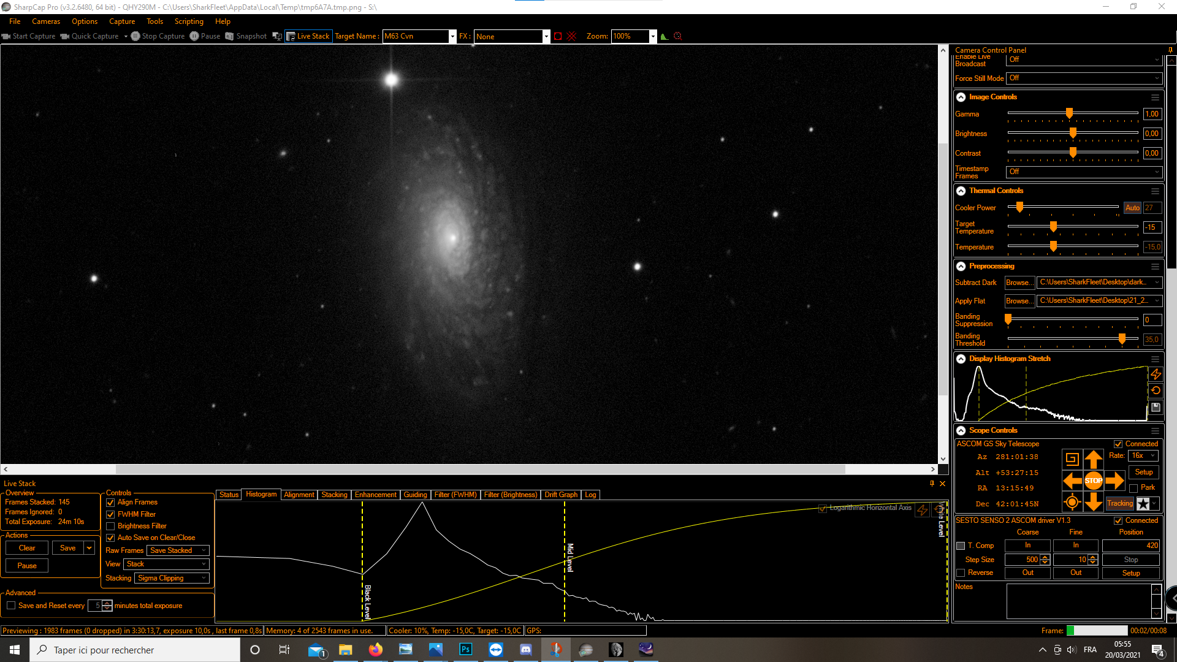Click the Tracking button
This screenshot has width=1177, height=662.
(1119, 503)
